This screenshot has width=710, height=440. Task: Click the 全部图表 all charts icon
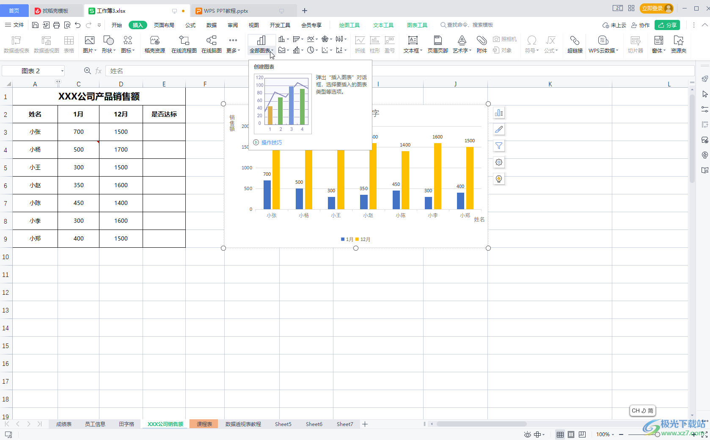coord(261,40)
